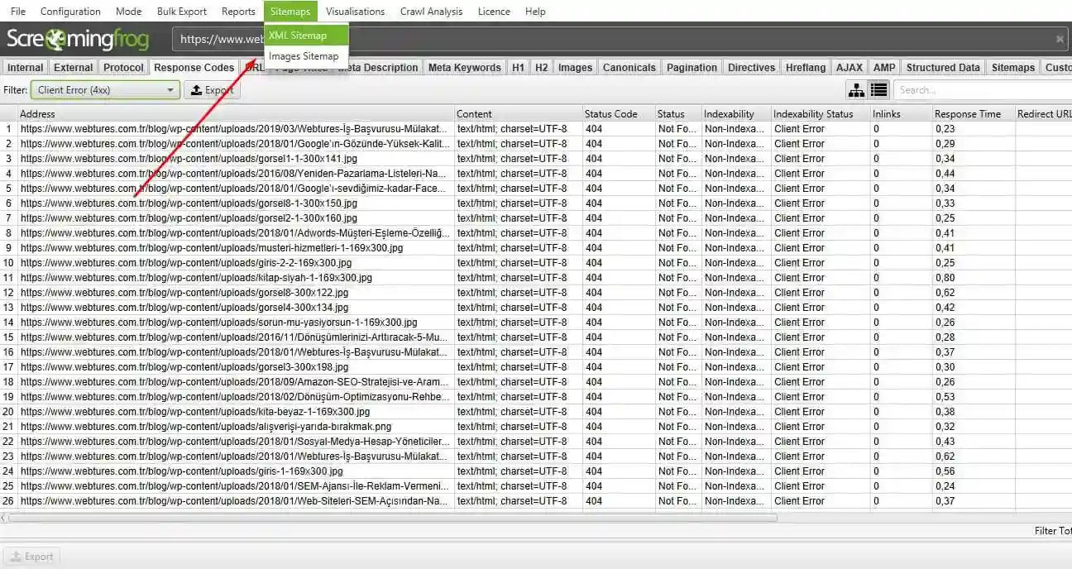Click inside the Search field
The width and height of the screenshot is (1072, 569).
pos(976,89)
